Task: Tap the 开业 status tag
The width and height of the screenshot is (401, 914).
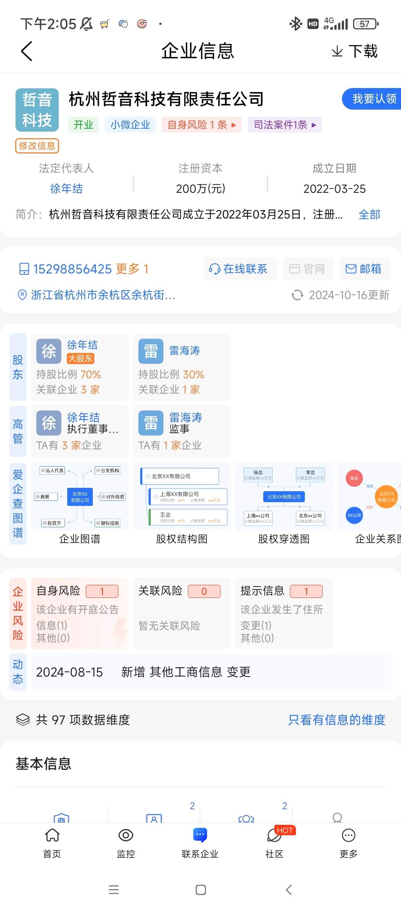Action: [84, 125]
